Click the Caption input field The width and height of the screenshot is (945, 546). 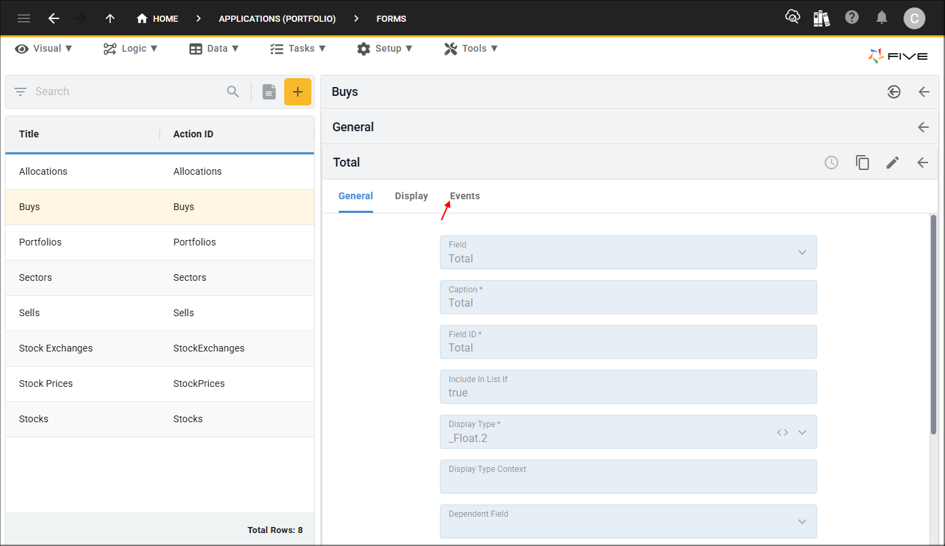628,297
